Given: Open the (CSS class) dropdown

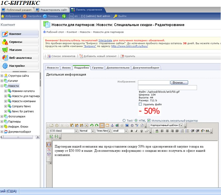Looking at the screenshot, I should [63, 131].
